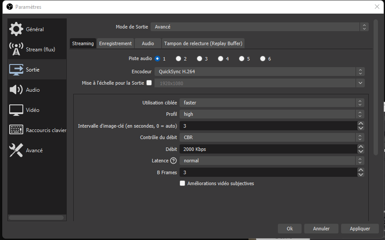
Task: Click the Avancé tools icon
Action: (x=16, y=150)
